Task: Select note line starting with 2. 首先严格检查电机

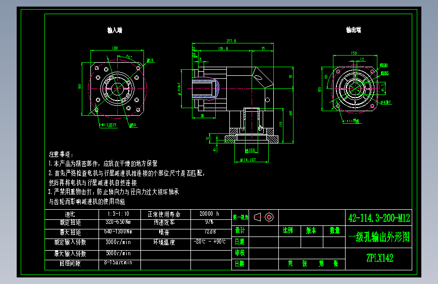Action: tap(126, 173)
